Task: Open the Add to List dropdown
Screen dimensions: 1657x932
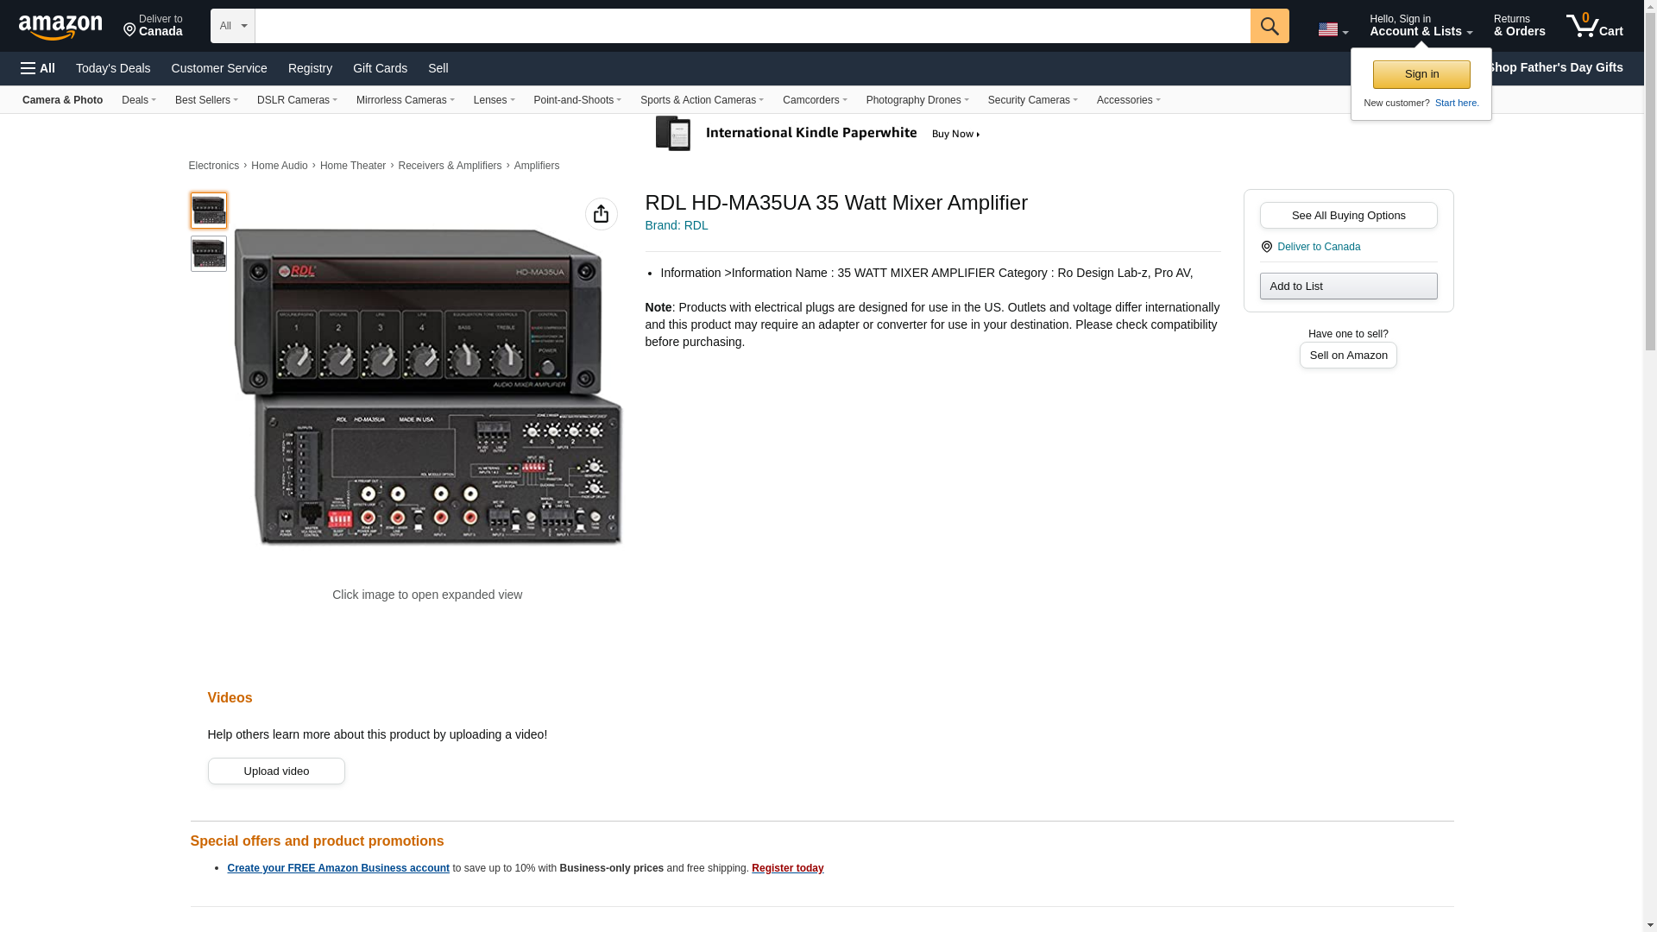Action: tap(1347, 287)
